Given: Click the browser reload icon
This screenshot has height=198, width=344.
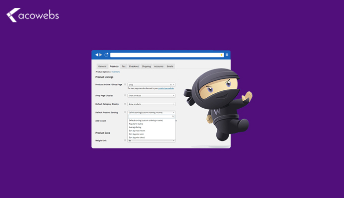Looking at the screenshot, I should point(106,55).
